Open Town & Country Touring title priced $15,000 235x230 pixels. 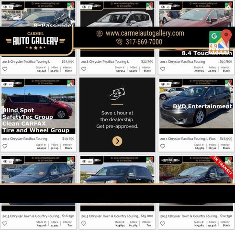click(111, 216)
